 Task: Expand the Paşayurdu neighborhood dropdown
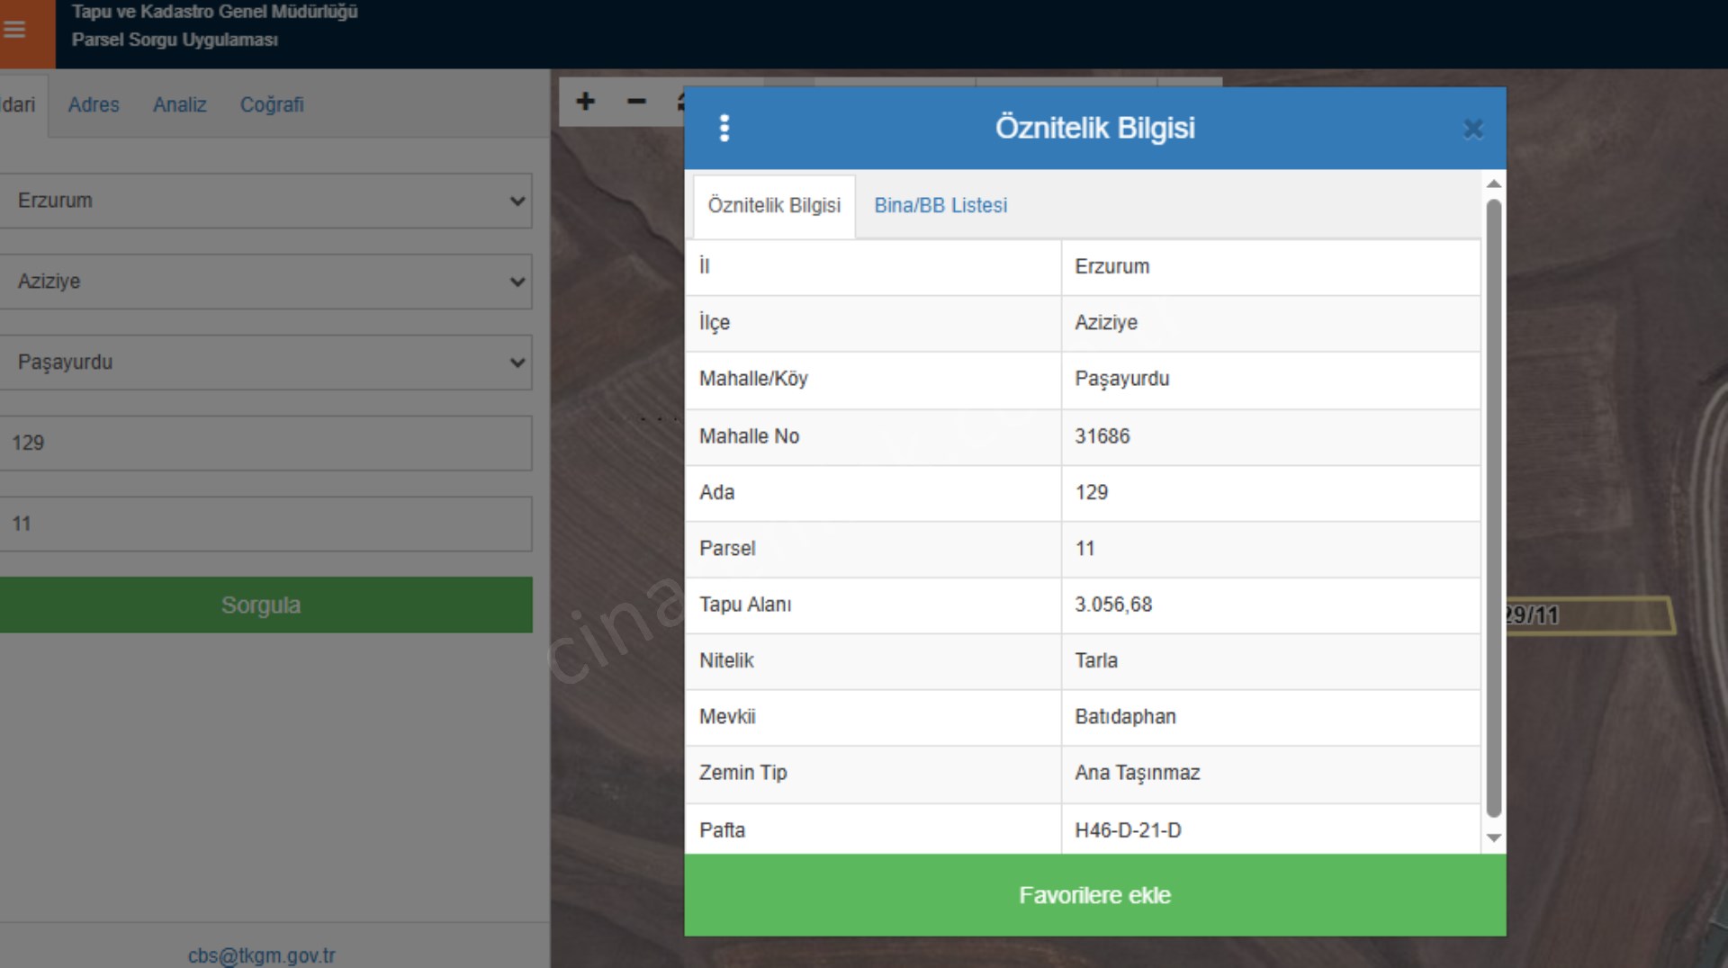tap(265, 363)
